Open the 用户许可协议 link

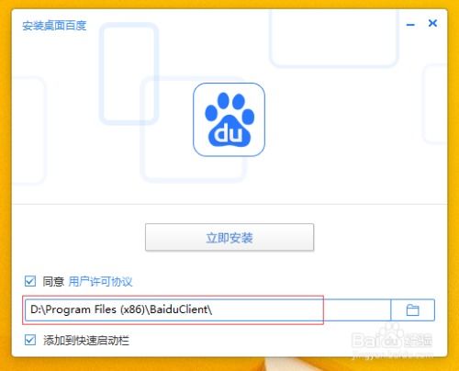click(100, 282)
